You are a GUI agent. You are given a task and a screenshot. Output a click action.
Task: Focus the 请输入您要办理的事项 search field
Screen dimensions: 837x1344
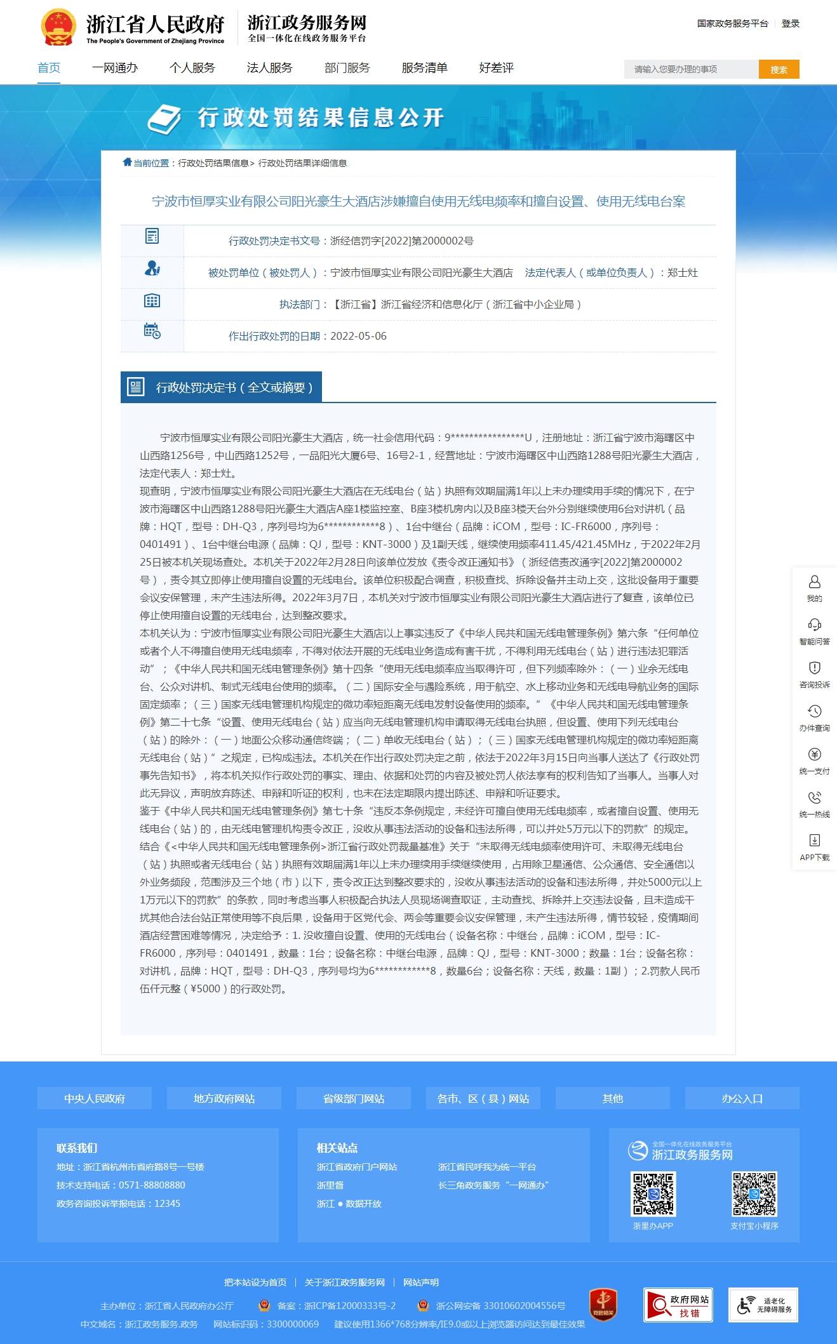692,69
